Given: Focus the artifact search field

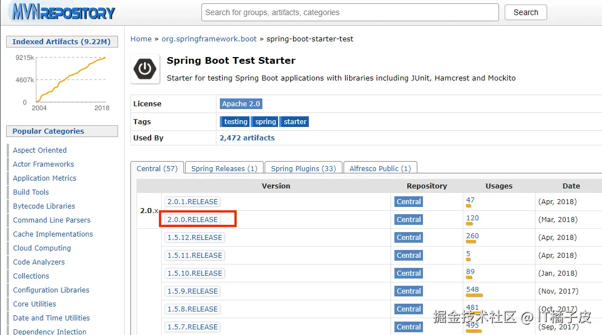Looking at the screenshot, I should [350, 12].
